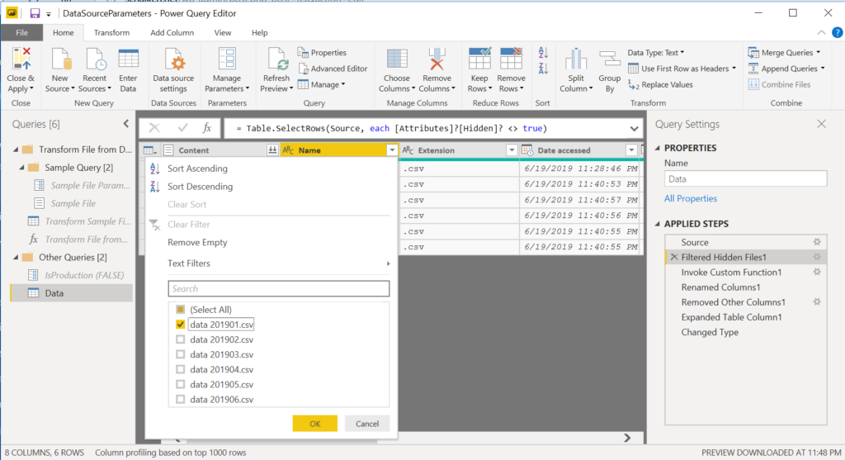Collapse the Other Queries folder
845x460 pixels.
16,257
